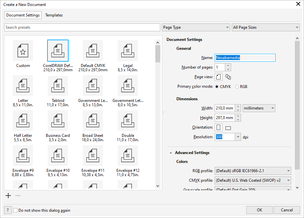Click OK to create the document
The width and height of the screenshot is (304, 218).
(259, 210)
